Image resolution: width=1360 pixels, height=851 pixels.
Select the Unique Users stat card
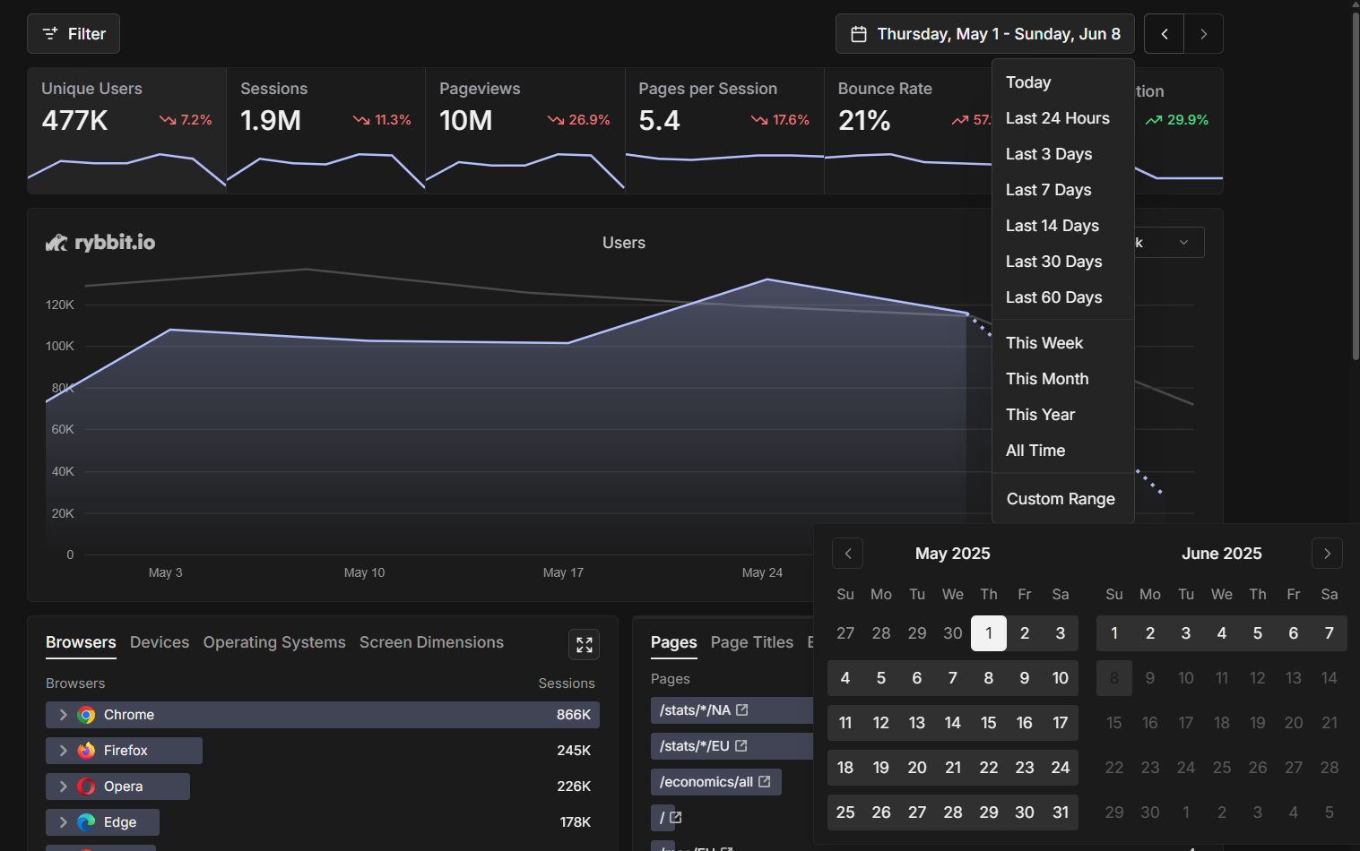point(126,131)
